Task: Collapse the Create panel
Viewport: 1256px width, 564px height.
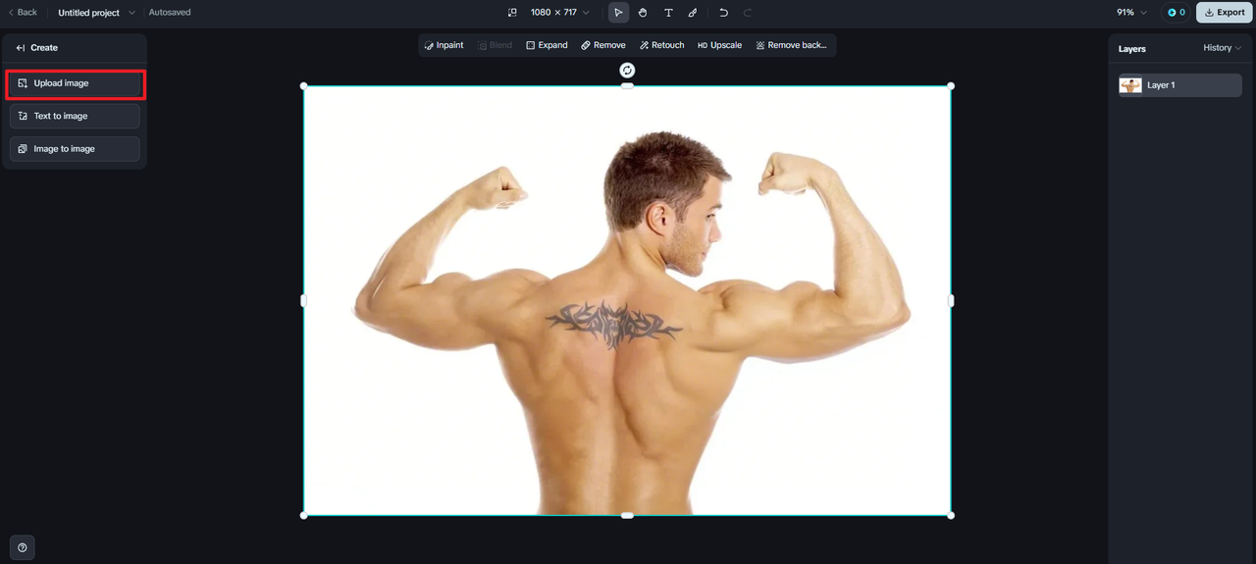Action: pyautogui.click(x=21, y=47)
